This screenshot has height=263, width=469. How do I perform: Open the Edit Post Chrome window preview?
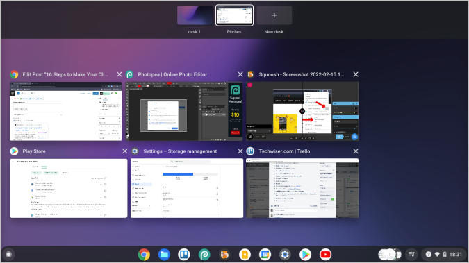66,111
